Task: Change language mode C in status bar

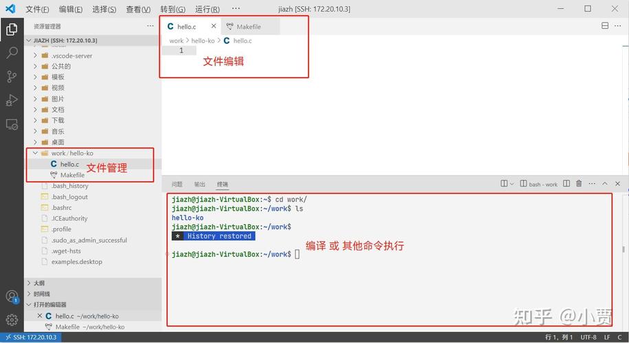Action: pos(620,338)
